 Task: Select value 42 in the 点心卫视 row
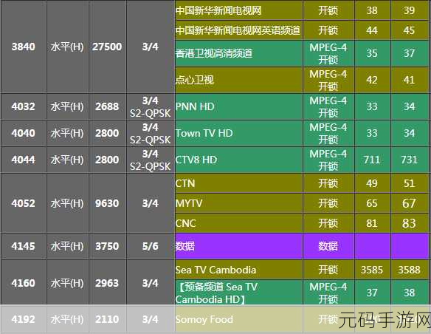[372, 80]
